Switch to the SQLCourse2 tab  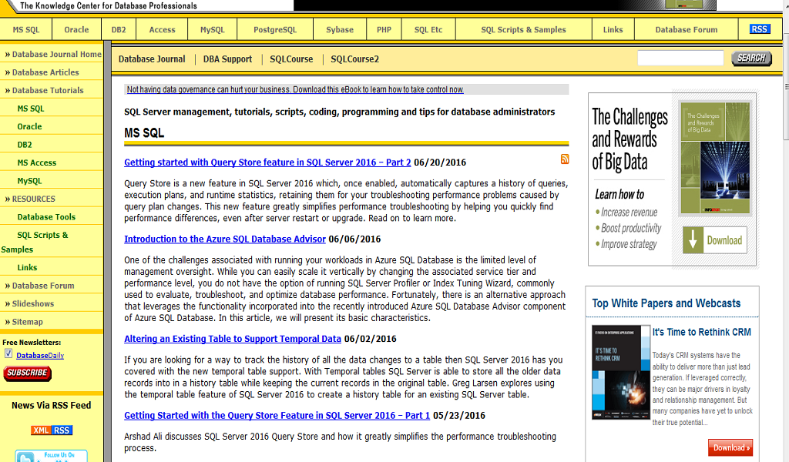pyautogui.click(x=354, y=59)
